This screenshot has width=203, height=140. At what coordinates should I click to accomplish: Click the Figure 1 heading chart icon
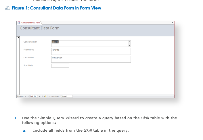pos(7,8)
